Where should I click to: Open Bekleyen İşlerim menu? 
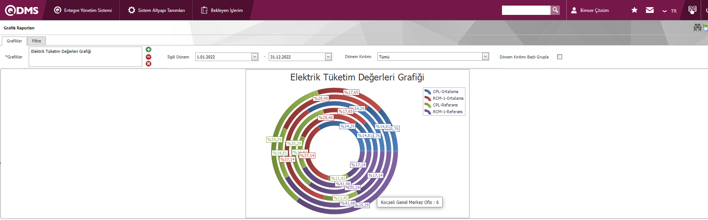click(x=222, y=10)
